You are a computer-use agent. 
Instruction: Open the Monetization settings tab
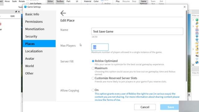pos(39,29)
